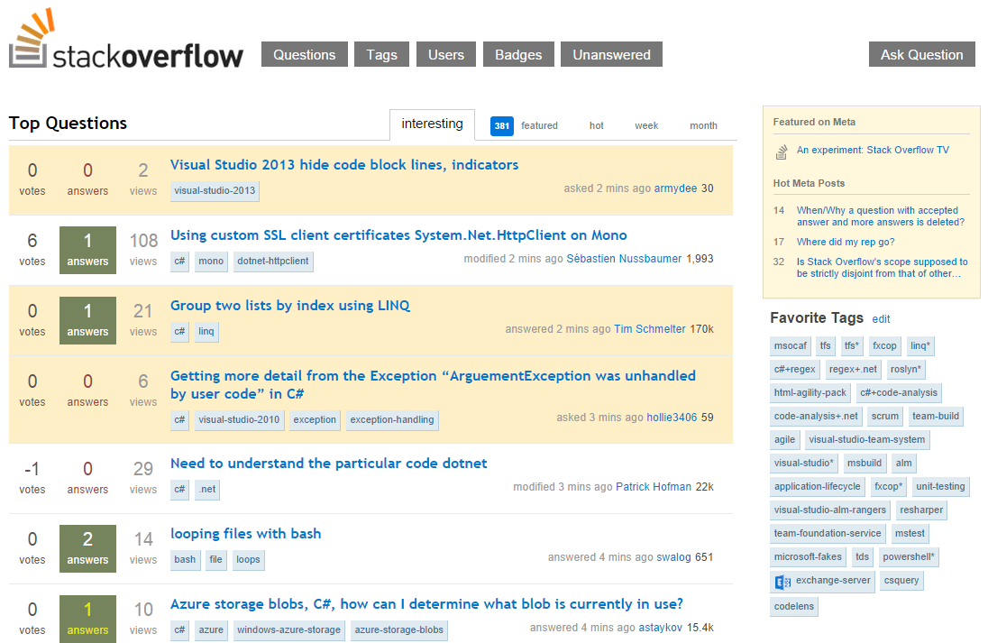The image size is (988, 643).
Task: Click the visual-studio-team-system favorite tag
Action: tap(867, 439)
